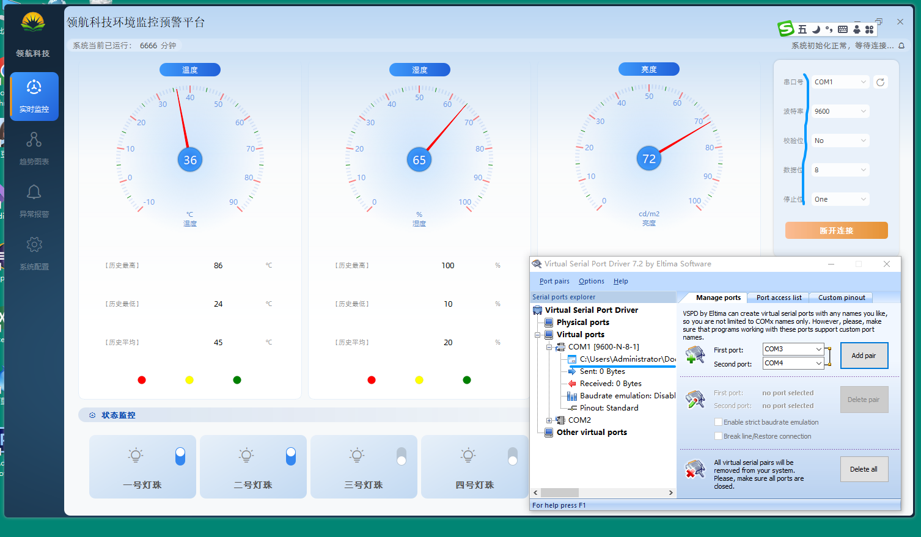Open the IME toolbox four-dot icon
Screen dimensions: 921x537
click(869, 29)
